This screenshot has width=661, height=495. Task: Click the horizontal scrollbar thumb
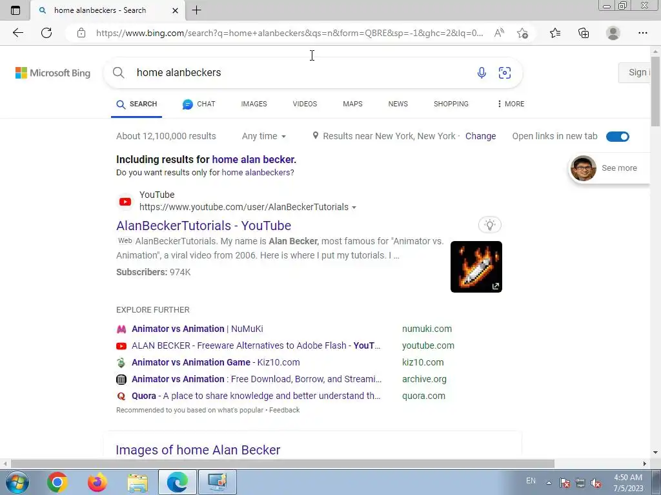[x=283, y=463]
